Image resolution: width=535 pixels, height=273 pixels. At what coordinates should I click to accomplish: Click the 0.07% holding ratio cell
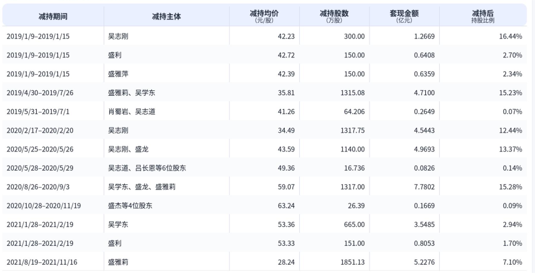click(x=512, y=112)
